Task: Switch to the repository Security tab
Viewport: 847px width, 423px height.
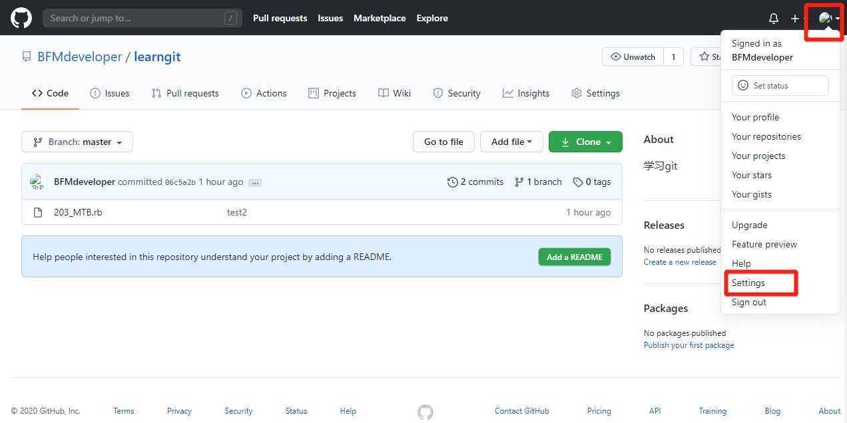Action: [x=456, y=93]
